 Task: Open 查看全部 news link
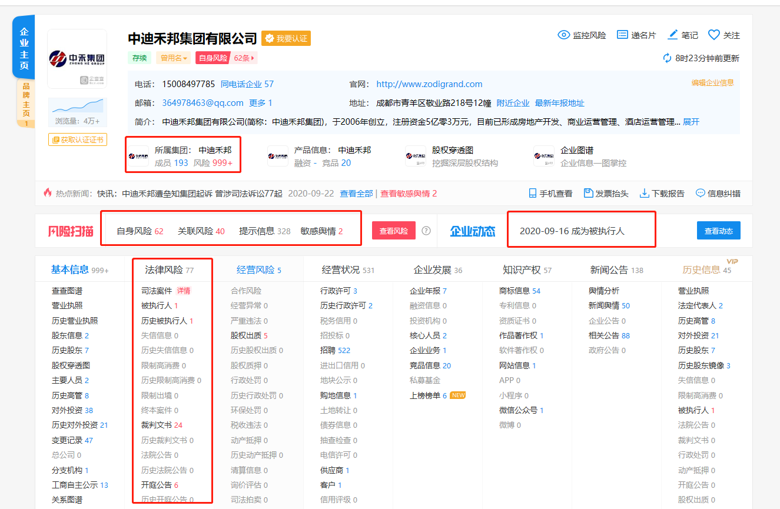[356, 193]
